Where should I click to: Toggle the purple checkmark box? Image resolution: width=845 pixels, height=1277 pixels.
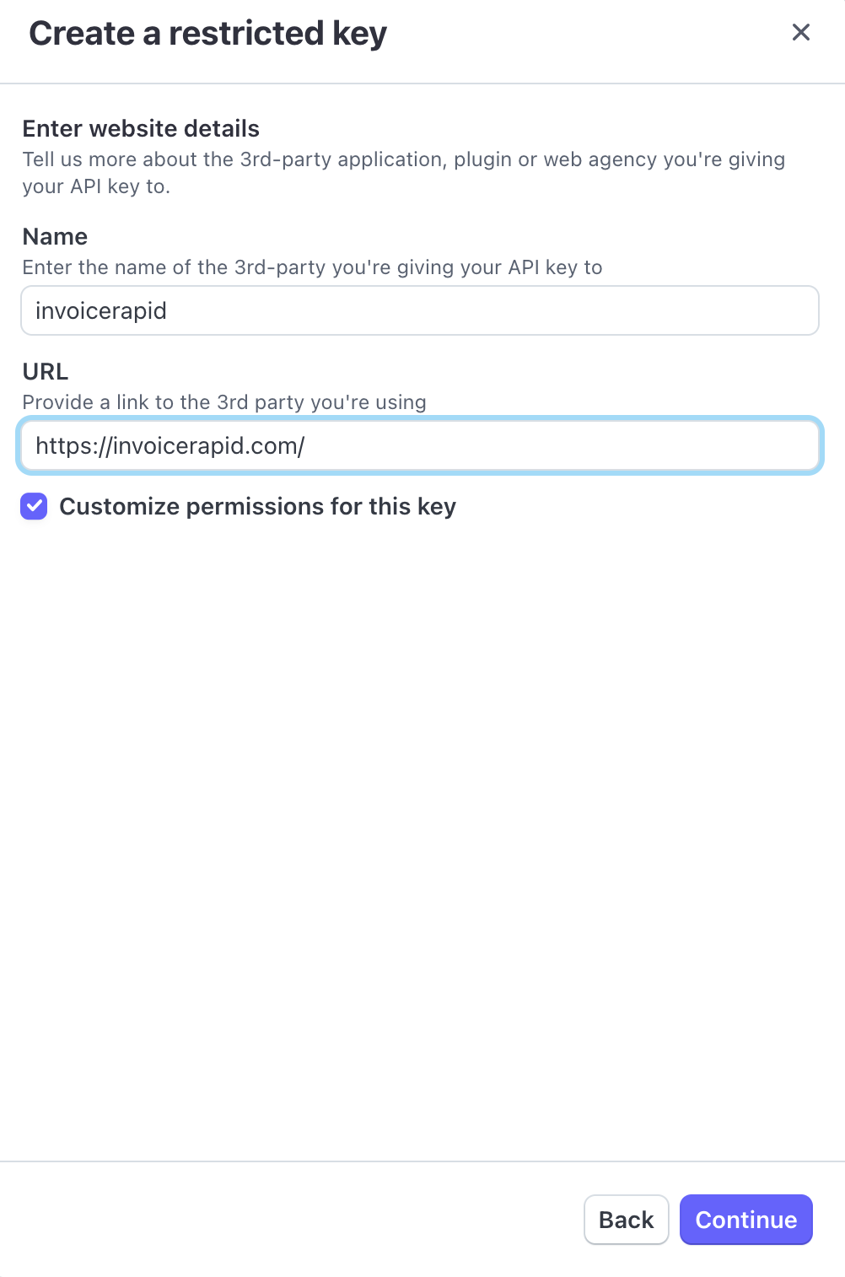coord(34,507)
